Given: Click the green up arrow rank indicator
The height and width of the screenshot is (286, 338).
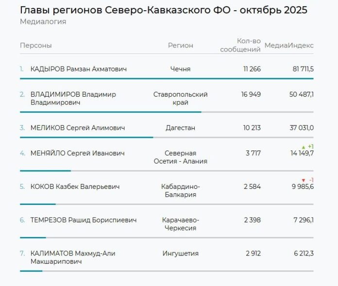Looking at the screenshot, I should tap(304, 147).
